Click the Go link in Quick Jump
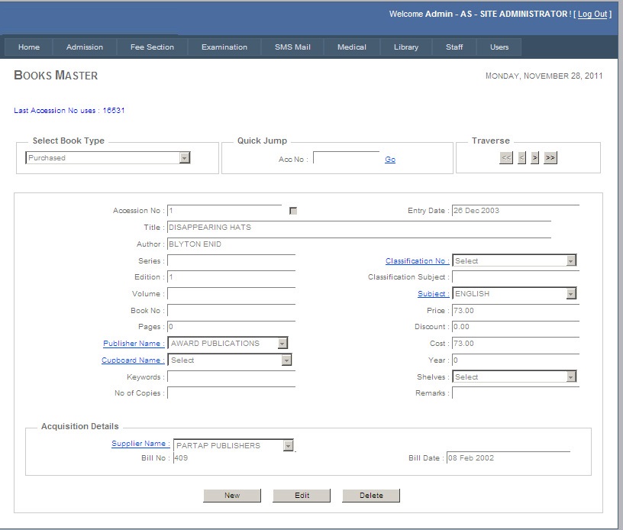 (x=390, y=160)
